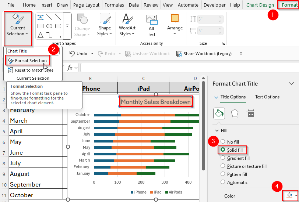Select the Gradient fill option

point(223,158)
